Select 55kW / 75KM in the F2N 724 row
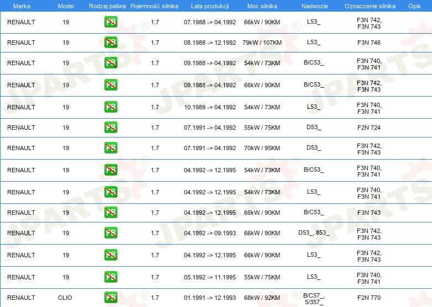The image size is (432, 307). 262,128
